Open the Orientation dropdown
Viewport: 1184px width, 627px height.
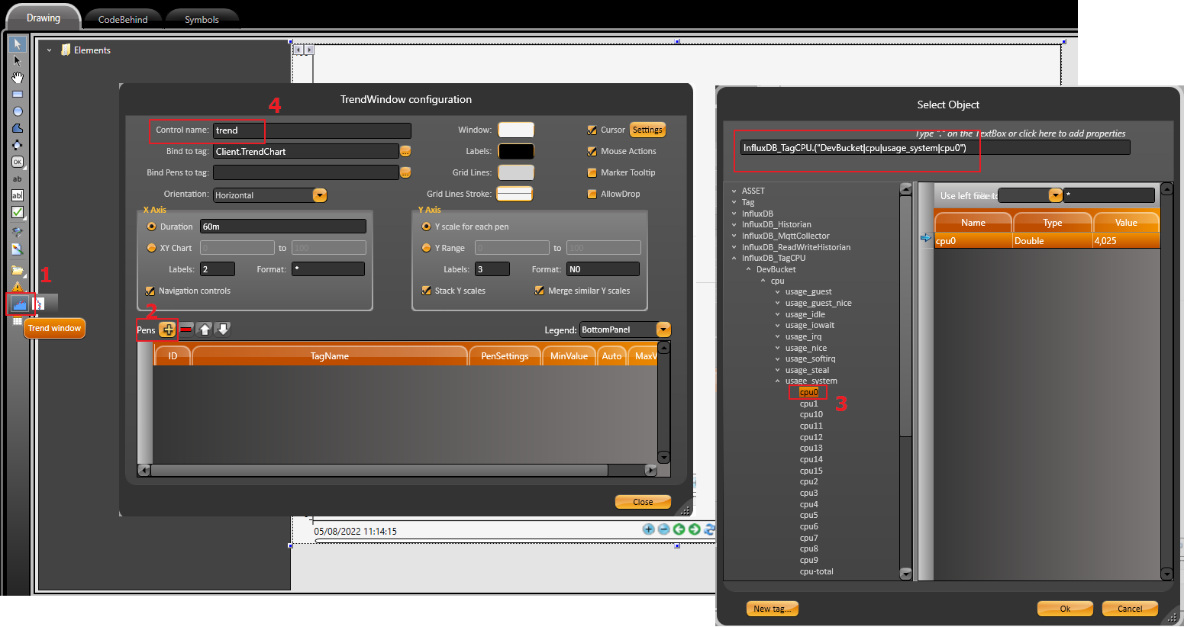(x=320, y=195)
